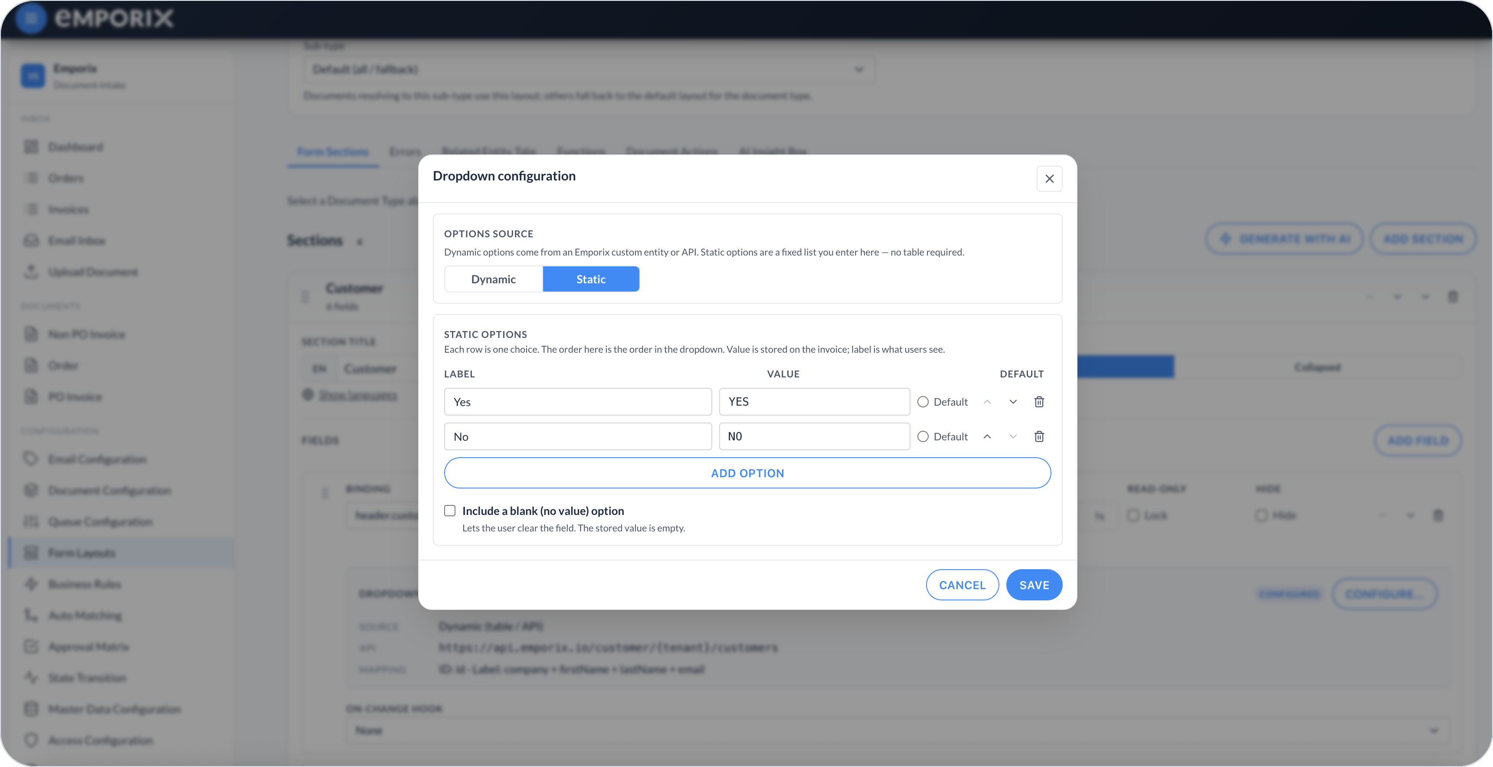Screen dimensions: 1493x767
Task: Click the Configure button in background
Action: point(1384,594)
